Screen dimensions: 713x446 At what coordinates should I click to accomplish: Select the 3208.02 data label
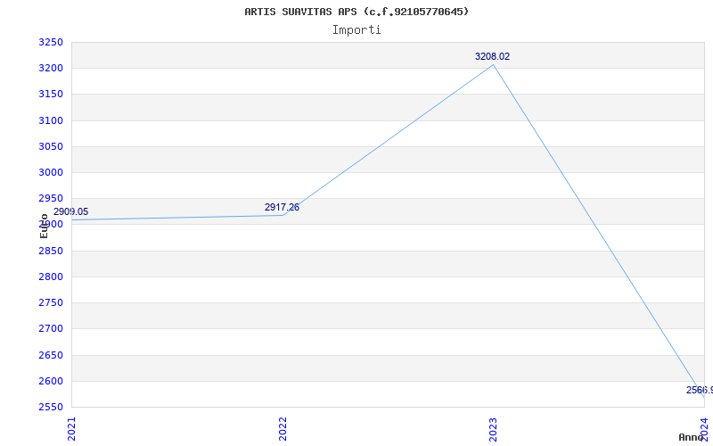pos(493,56)
